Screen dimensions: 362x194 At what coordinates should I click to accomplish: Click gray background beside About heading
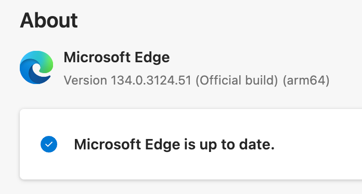click(x=208, y=20)
